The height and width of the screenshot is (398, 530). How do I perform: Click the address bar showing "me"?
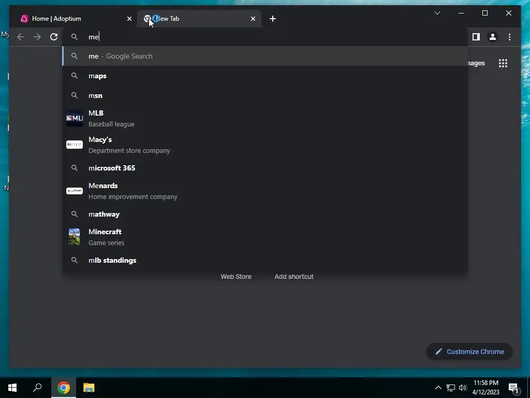click(266, 37)
